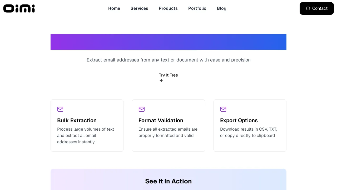Select the Format Validation feature card
Viewport: 337px width, 190px height.
coord(168,126)
